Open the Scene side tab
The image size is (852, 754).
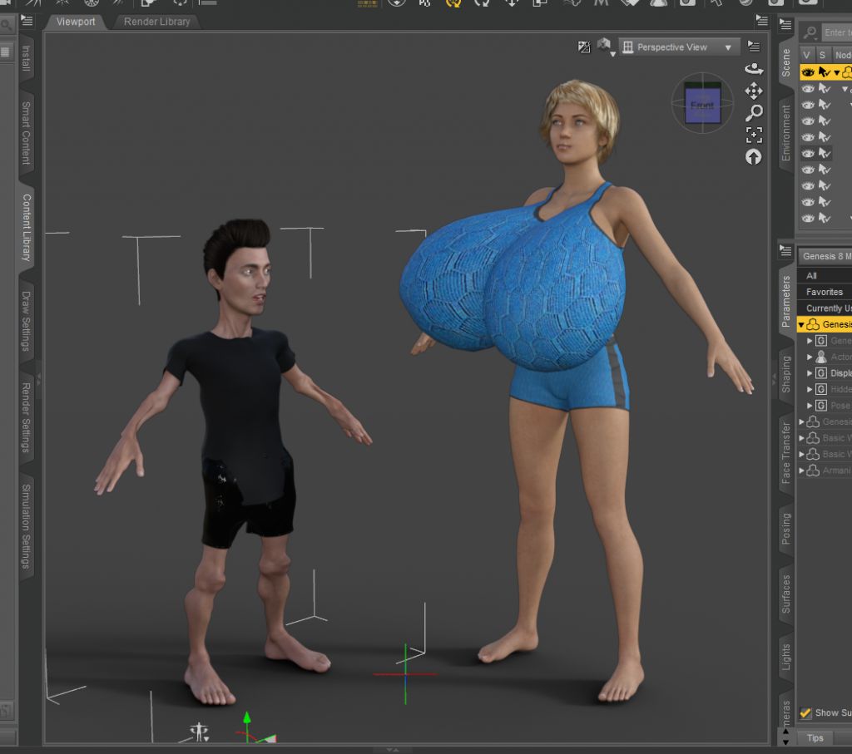click(x=786, y=63)
